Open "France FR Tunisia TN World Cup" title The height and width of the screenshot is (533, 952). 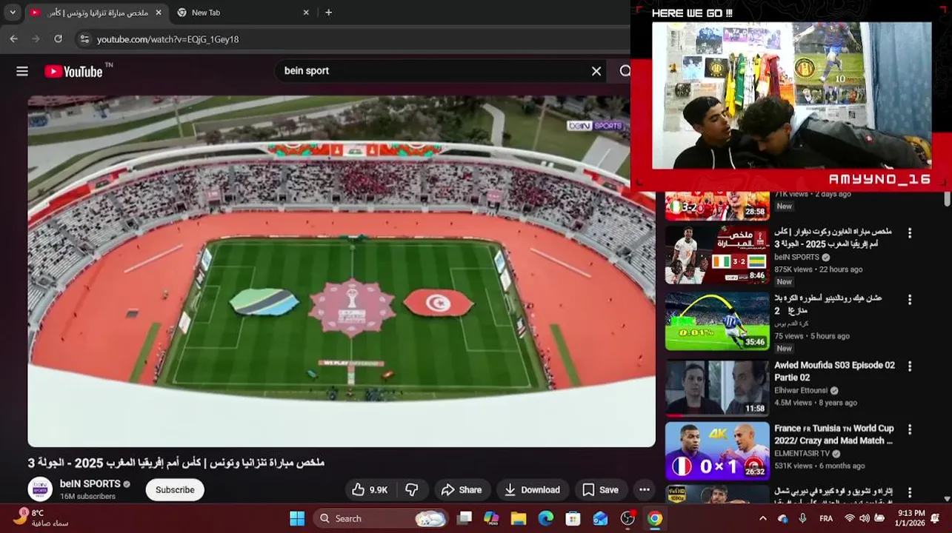834,434
